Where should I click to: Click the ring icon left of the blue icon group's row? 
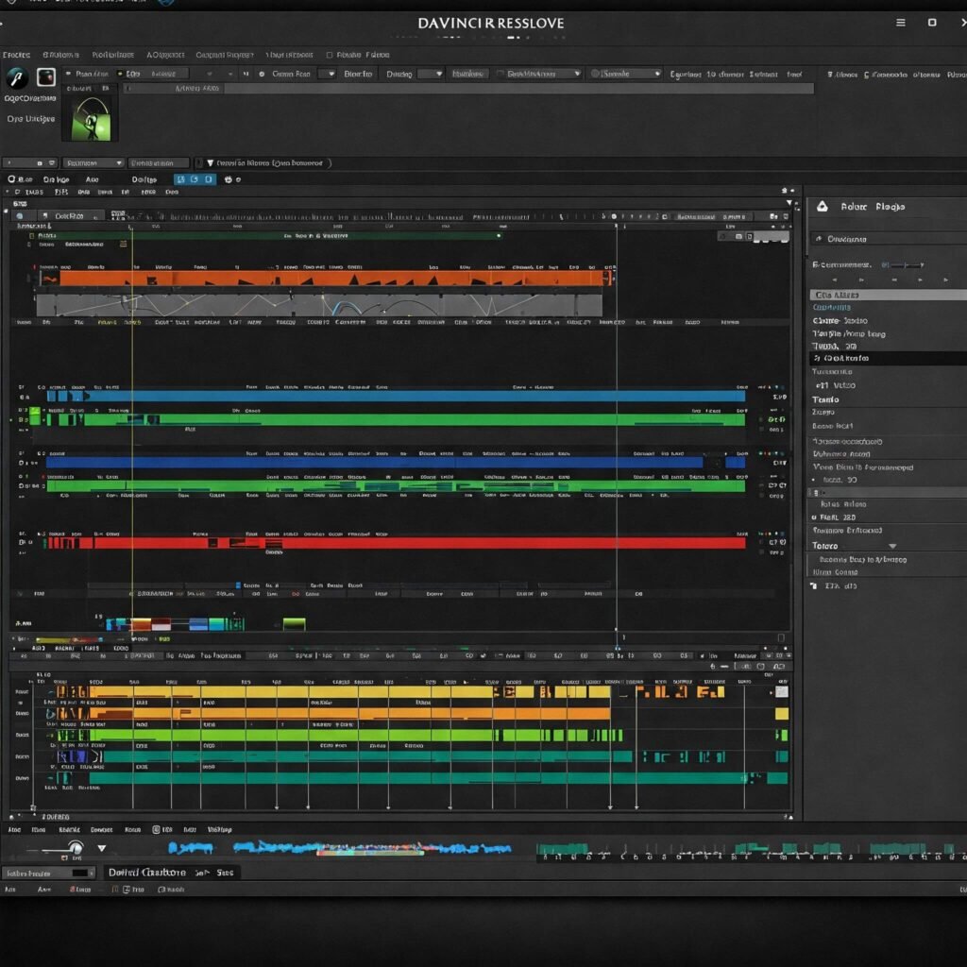tap(11, 179)
